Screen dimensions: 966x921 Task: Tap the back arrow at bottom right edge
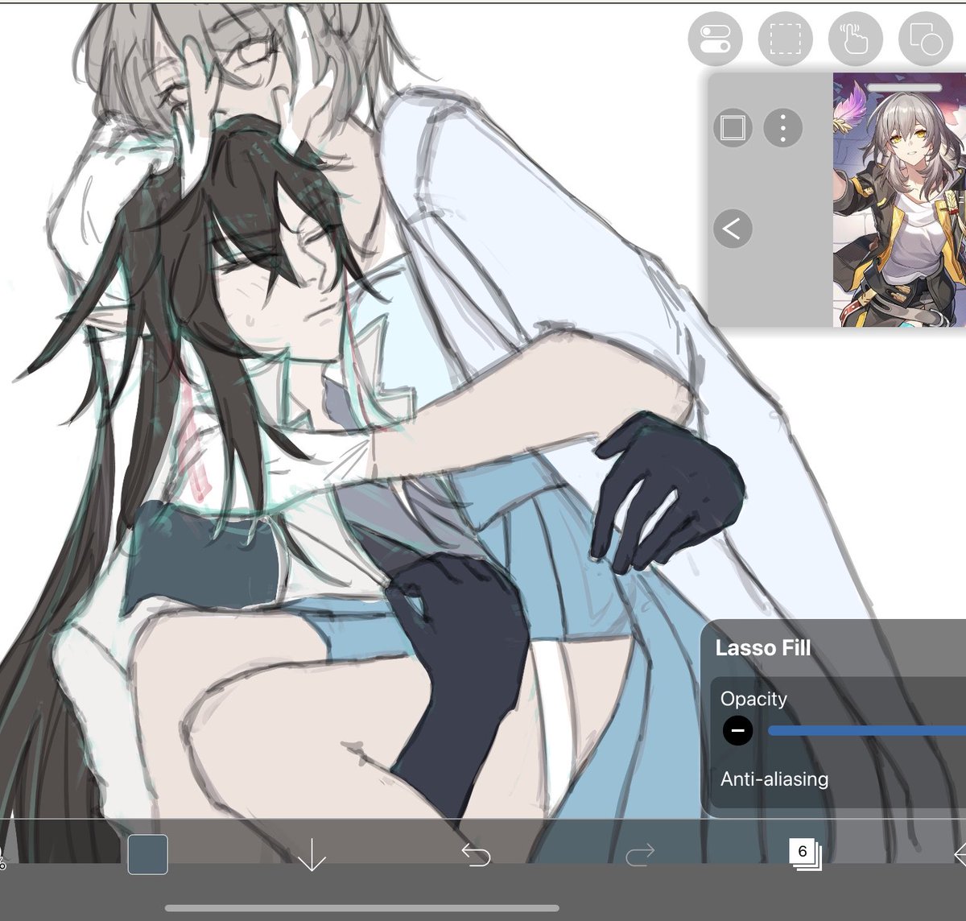pyautogui.click(x=960, y=854)
